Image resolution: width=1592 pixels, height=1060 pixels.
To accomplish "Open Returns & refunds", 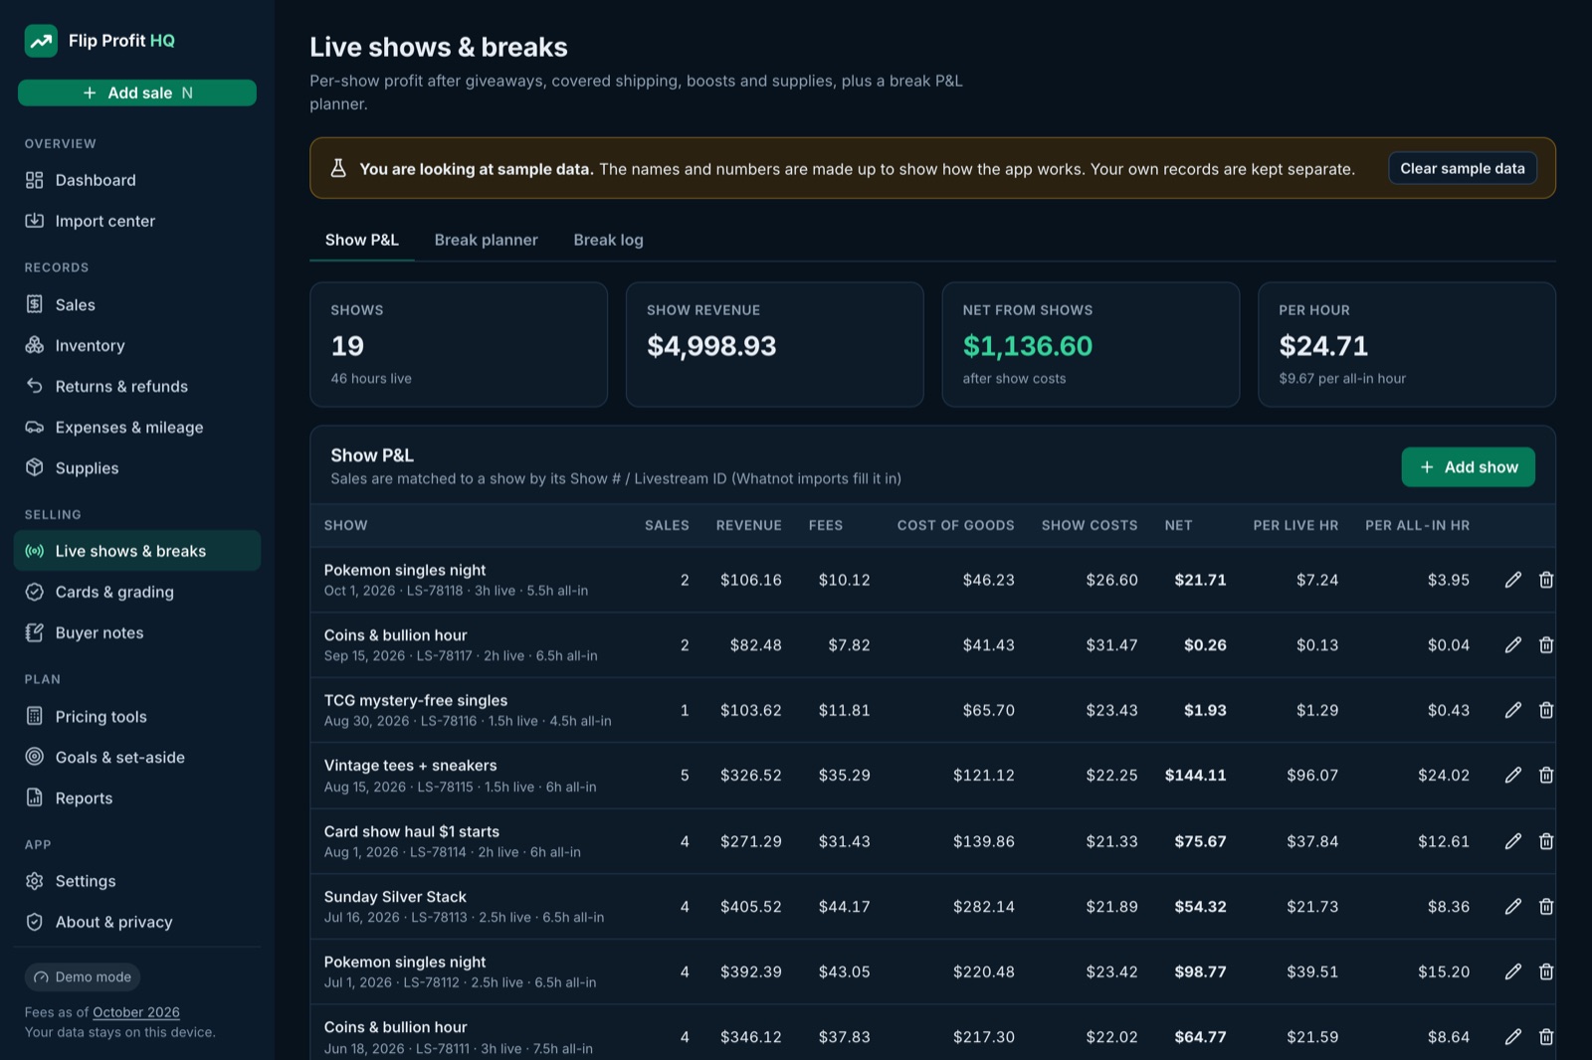I will click(x=137, y=386).
